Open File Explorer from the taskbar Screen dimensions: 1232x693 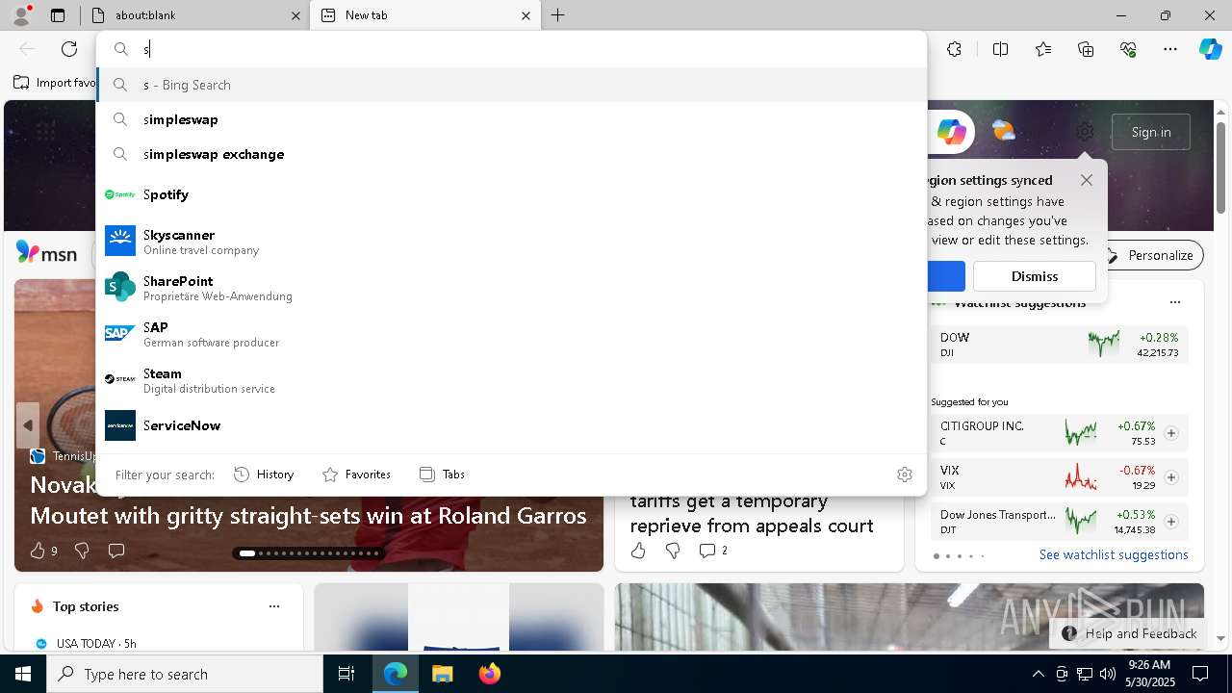(442, 674)
